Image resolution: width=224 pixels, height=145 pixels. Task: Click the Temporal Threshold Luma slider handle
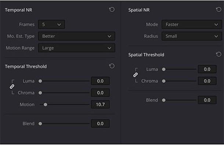pyautogui.click(x=40, y=81)
